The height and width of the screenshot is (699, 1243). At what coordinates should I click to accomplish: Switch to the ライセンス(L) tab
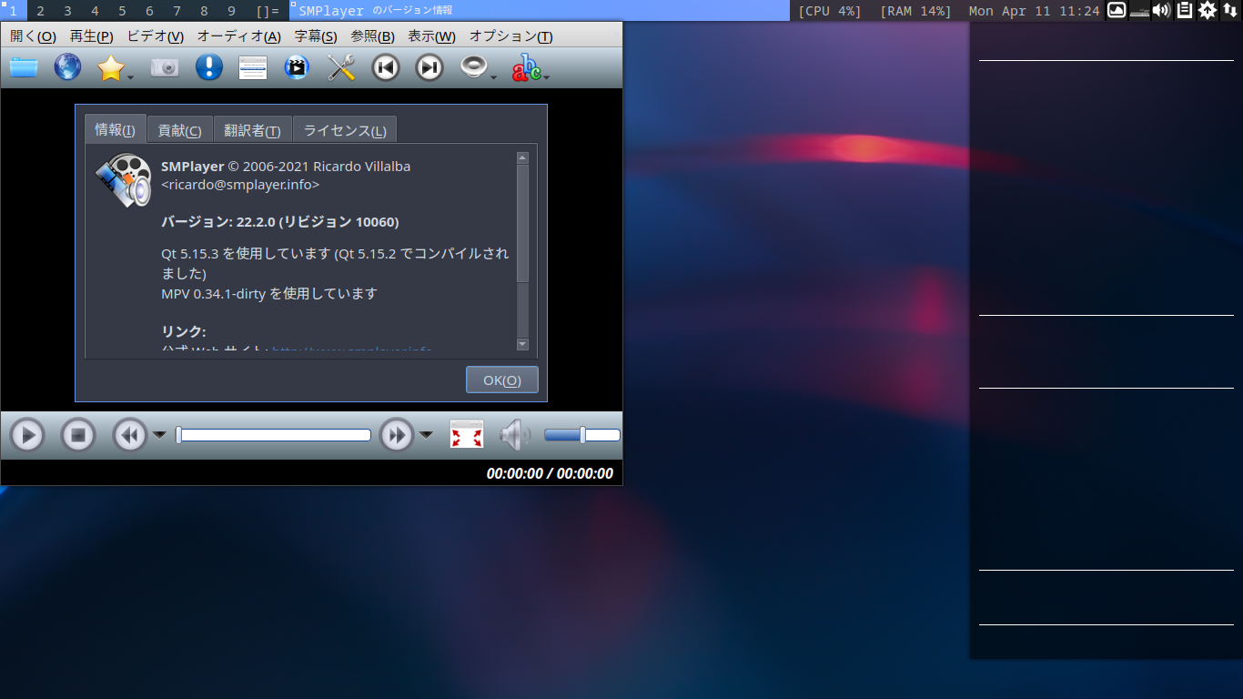point(345,130)
